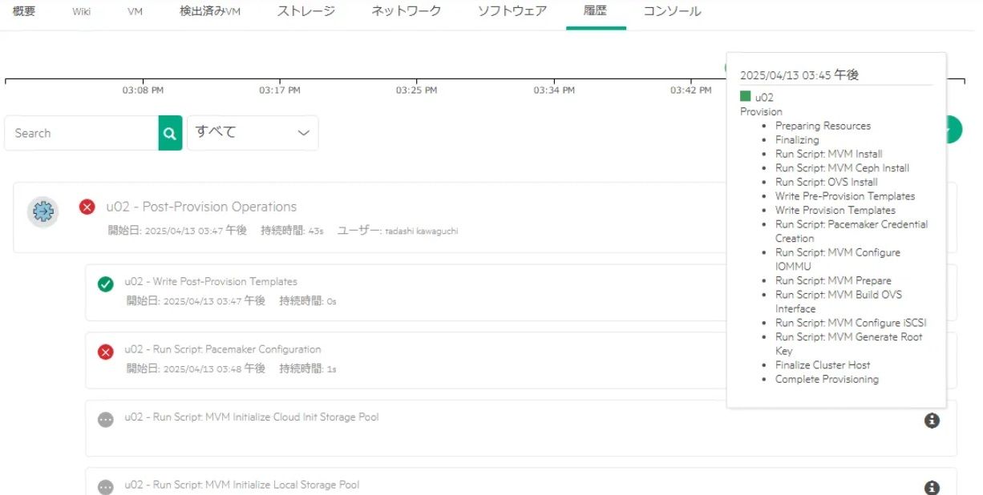The width and height of the screenshot is (983, 495).
Task: Click the 03:08 PM timeline label
Action: click(144, 91)
